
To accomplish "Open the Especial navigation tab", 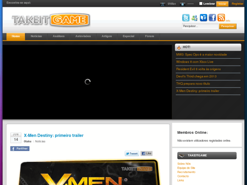I will [128, 36].
